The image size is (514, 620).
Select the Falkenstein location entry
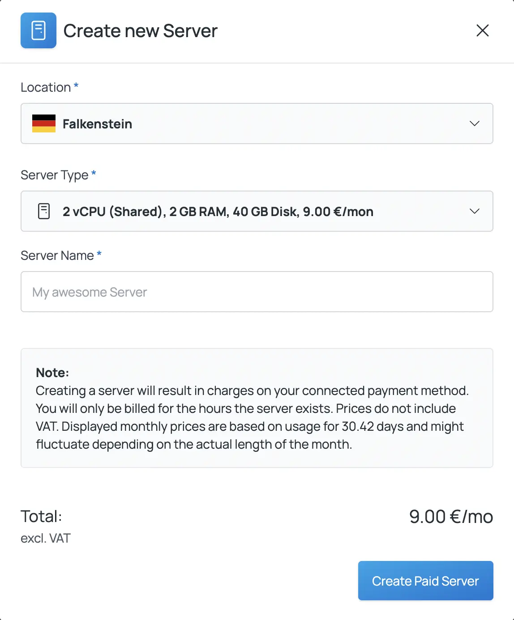tap(98, 124)
